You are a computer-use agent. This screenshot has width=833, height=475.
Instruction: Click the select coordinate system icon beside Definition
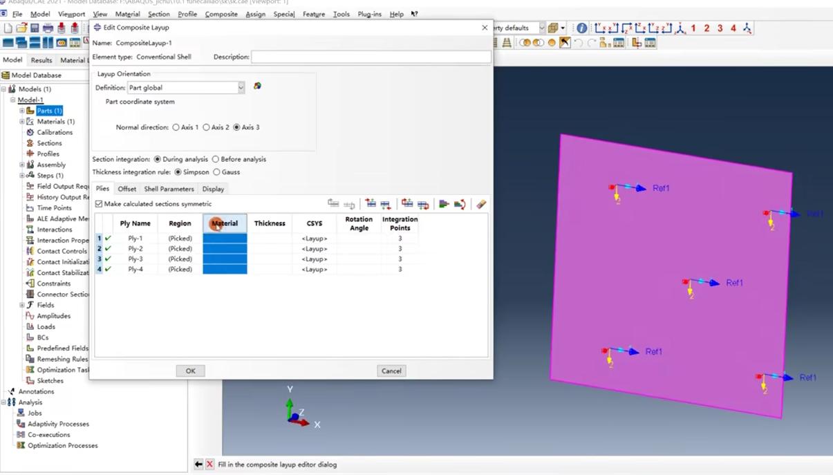257,86
